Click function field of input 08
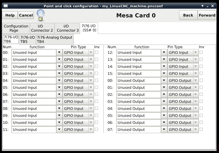 tap(34, 108)
